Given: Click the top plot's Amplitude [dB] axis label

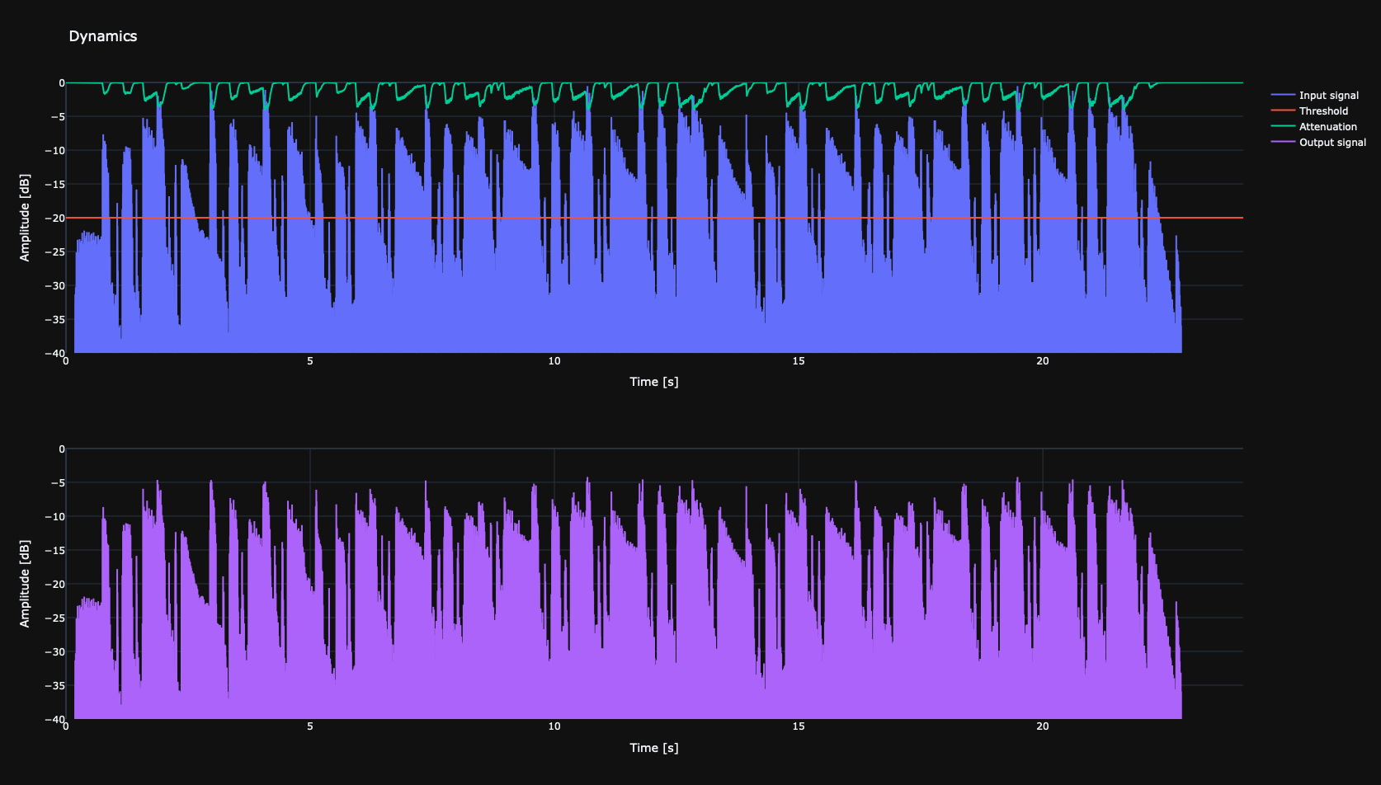Looking at the screenshot, I should (x=25, y=218).
